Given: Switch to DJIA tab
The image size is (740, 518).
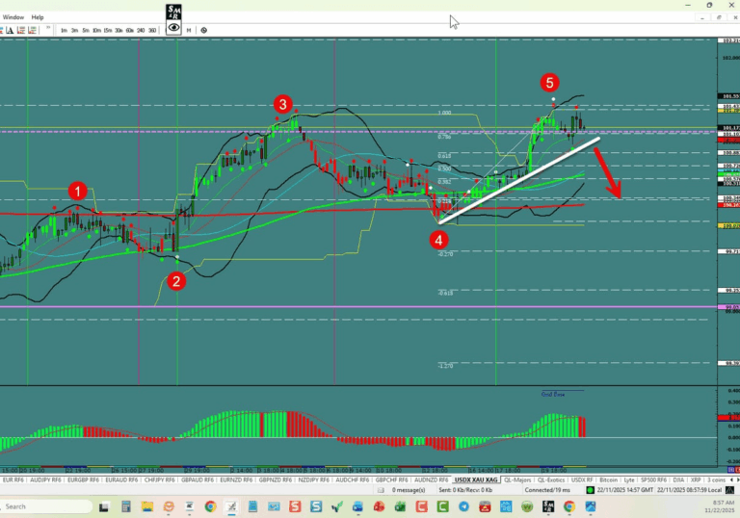Looking at the screenshot, I should point(678,479).
